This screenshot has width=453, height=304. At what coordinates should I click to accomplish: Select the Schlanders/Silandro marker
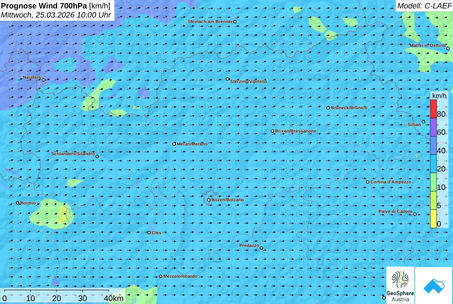point(97,157)
